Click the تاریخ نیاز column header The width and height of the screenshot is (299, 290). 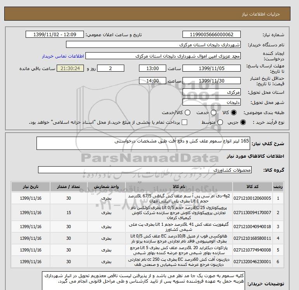point(31,186)
